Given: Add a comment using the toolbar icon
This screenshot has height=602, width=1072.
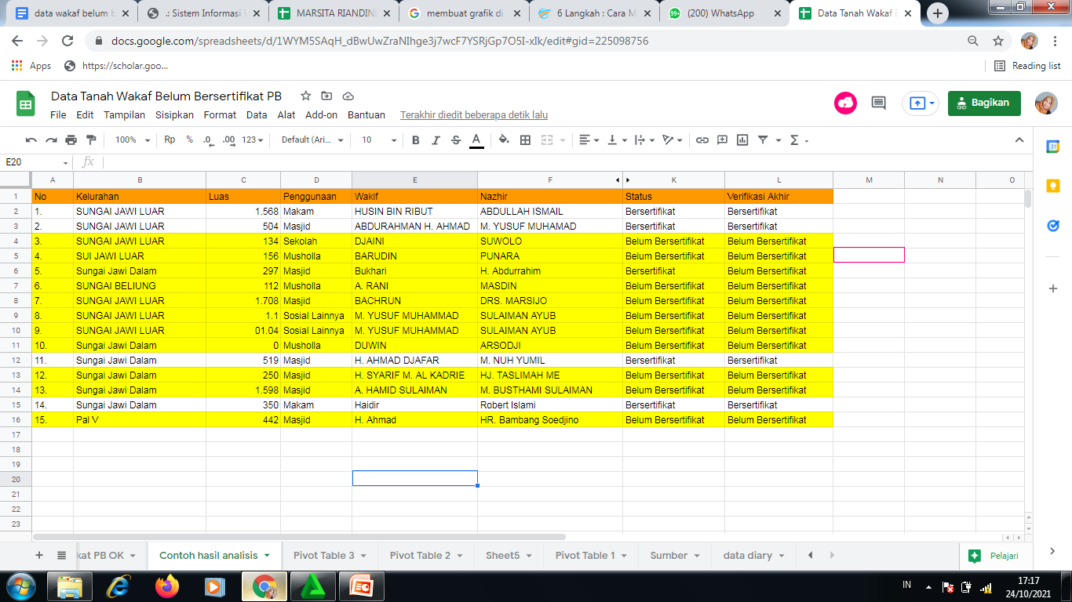Looking at the screenshot, I should click(x=722, y=140).
